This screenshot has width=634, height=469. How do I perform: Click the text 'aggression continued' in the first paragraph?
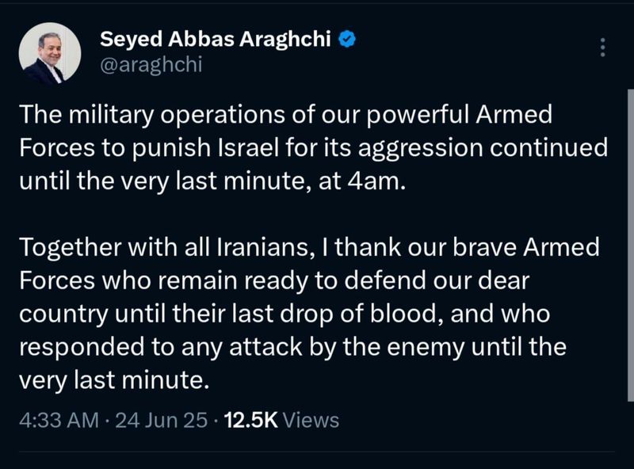click(x=483, y=148)
